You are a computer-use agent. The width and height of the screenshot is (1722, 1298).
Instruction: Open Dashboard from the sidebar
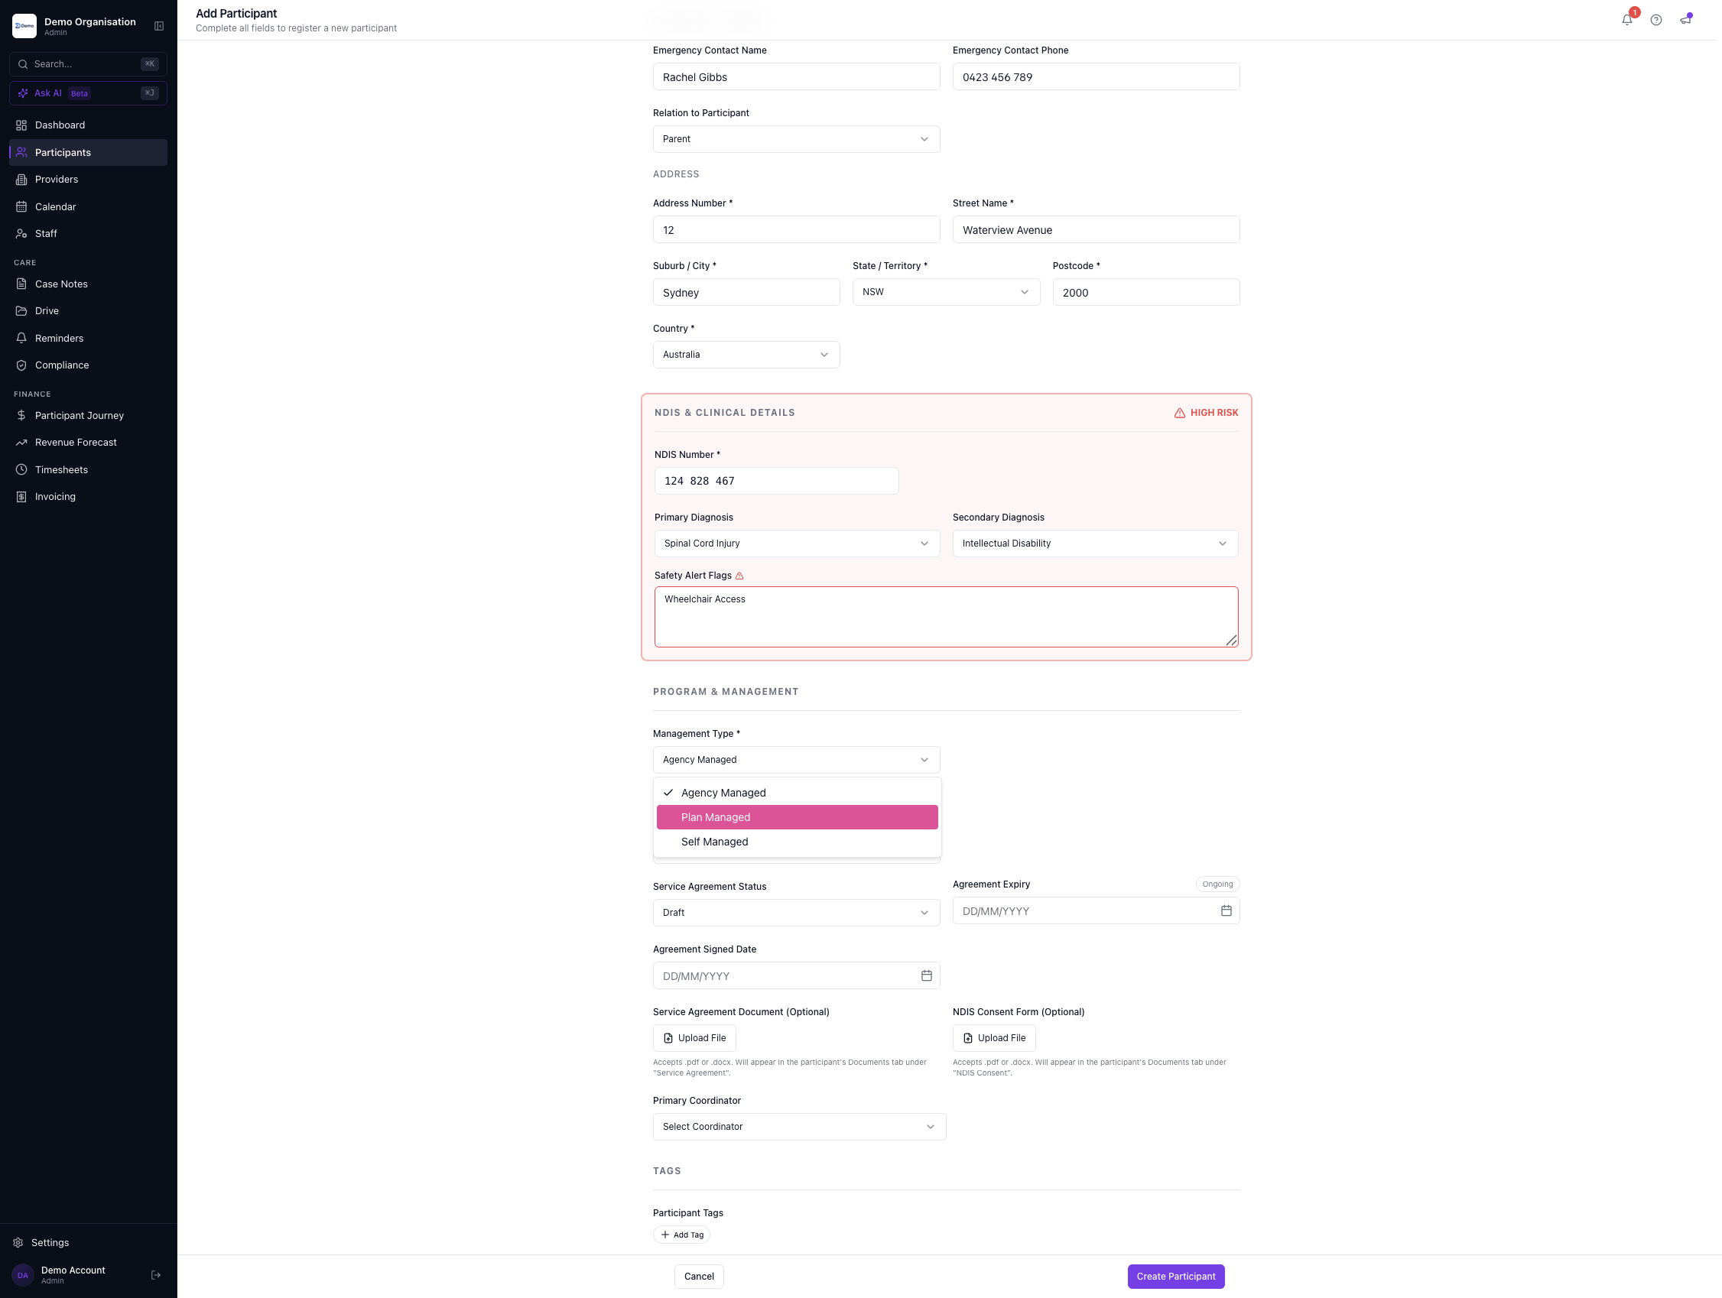pyautogui.click(x=88, y=125)
